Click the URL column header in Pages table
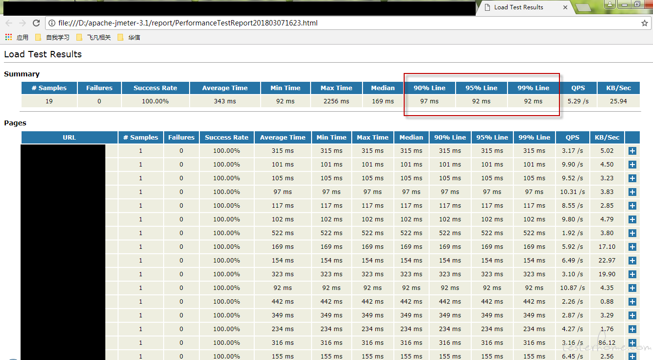 tap(70, 138)
